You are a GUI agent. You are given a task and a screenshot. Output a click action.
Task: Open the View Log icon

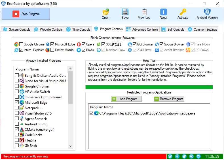(144, 12)
